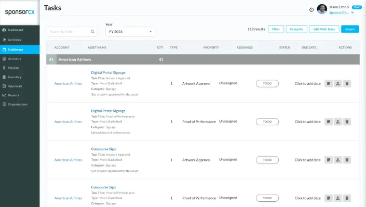Delete first Digital Portal Signage task via trash icon
This screenshot has height=207, width=366.
[347, 83]
